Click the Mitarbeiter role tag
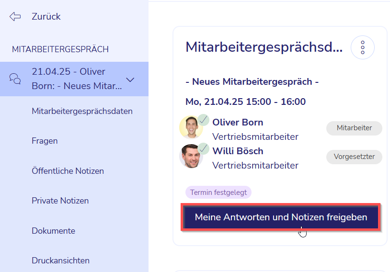The image size is (390, 272). (354, 128)
